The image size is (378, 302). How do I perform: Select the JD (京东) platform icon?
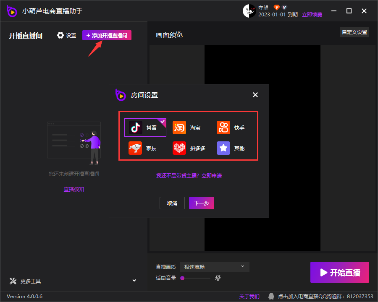point(135,148)
